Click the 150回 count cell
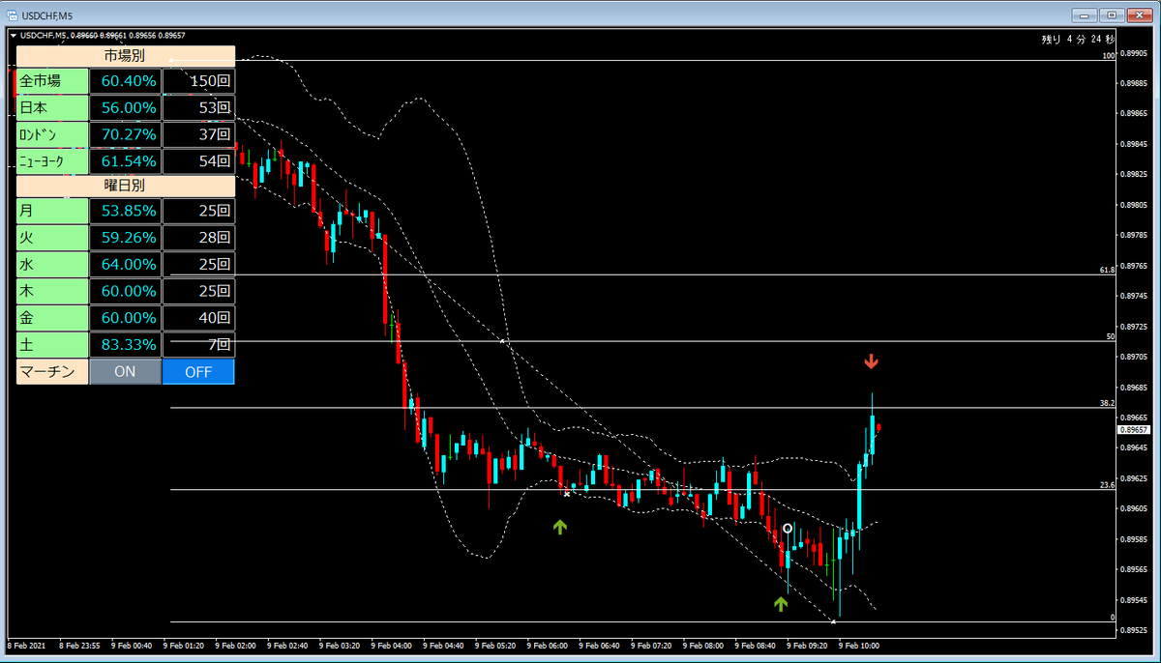 click(198, 80)
